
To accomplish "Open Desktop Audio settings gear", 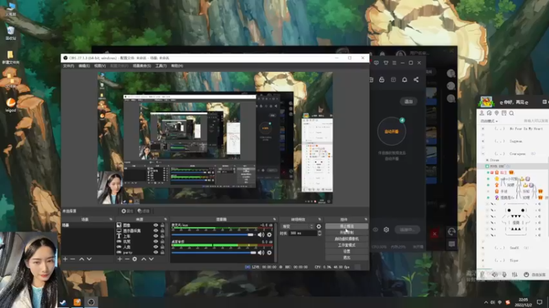I will 269,252.
